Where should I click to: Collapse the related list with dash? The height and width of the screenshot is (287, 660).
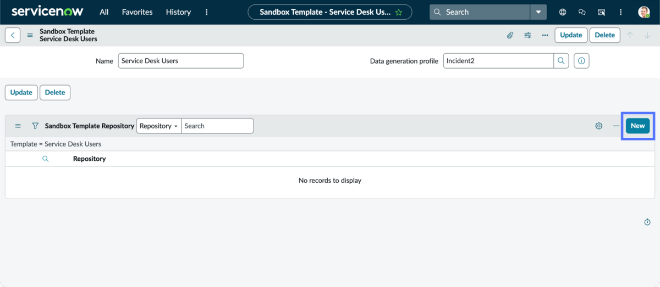coord(616,126)
